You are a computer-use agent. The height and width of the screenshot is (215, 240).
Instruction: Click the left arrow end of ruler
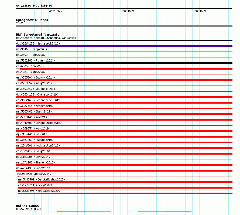pyautogui.click(x=17, y=8)
